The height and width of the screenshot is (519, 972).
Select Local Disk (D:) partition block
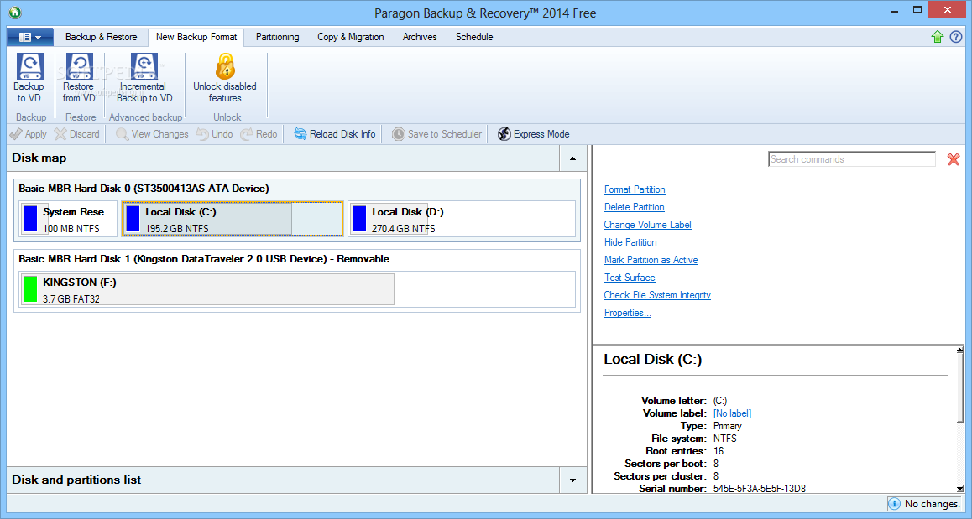point(462,219)
